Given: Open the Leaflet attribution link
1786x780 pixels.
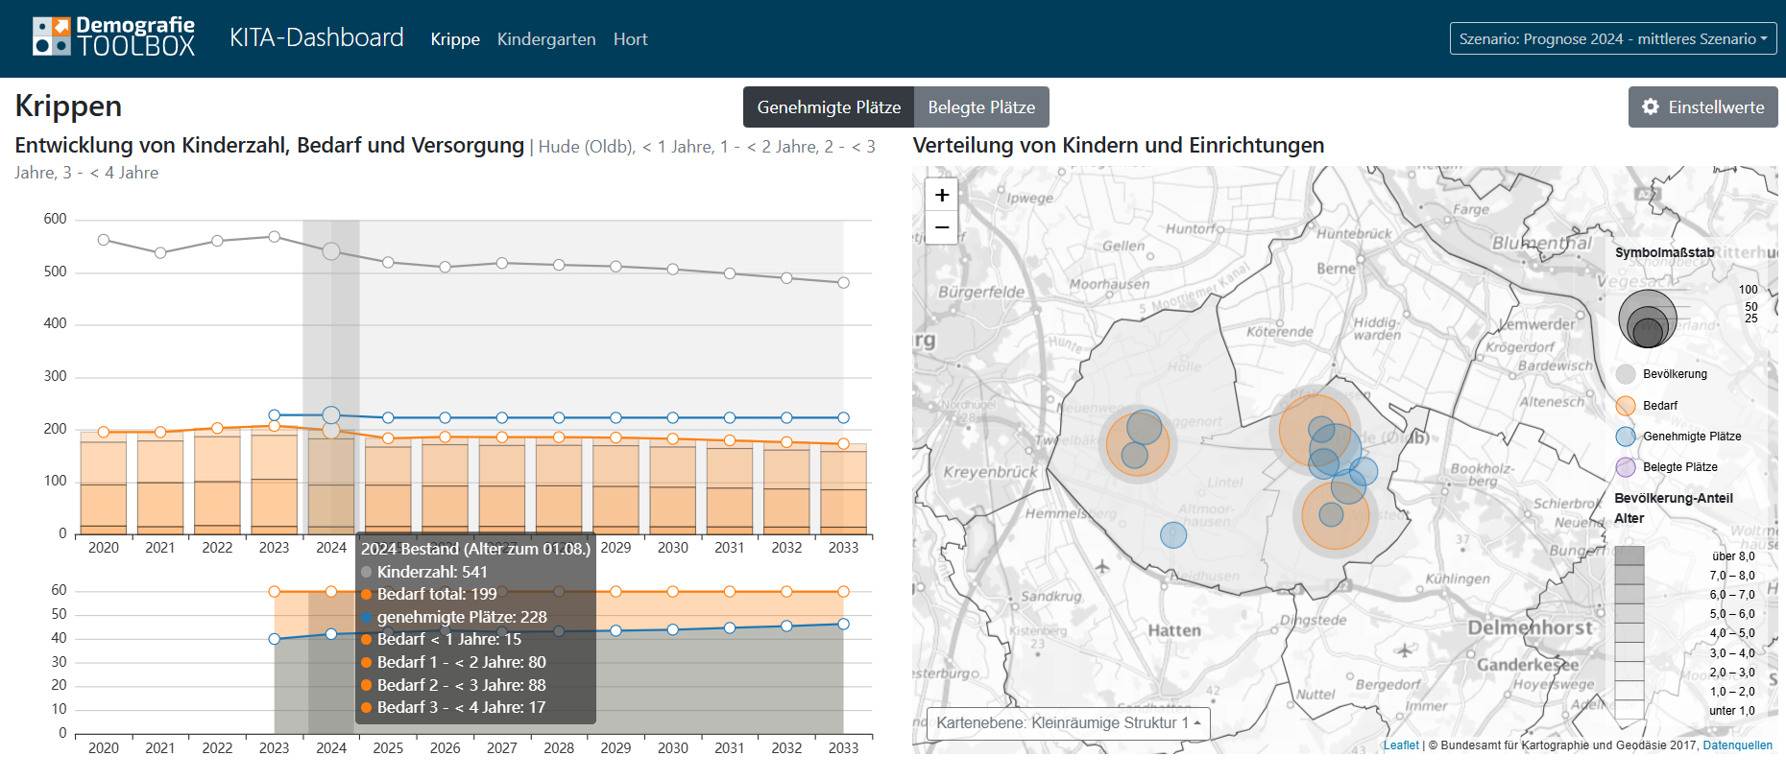Looking at the screenshot, I should [x=1400, y=745].
